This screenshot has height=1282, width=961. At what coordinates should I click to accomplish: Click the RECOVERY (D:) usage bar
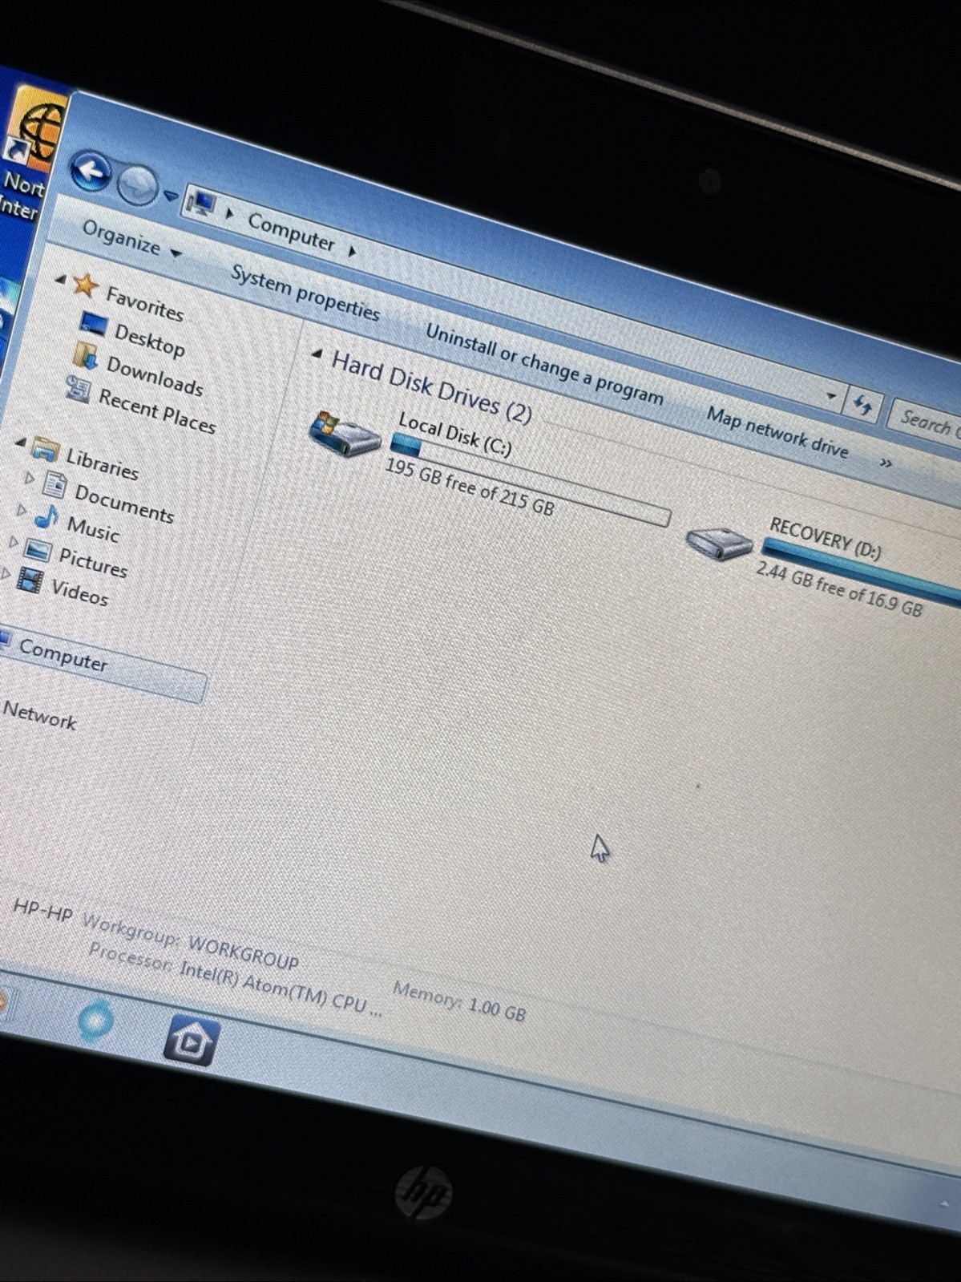pos(861,571)
